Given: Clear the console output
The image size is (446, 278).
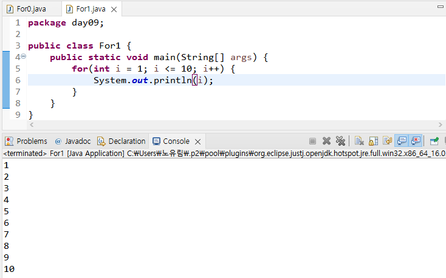Looking at the screenshot, I should click(359, 141).
